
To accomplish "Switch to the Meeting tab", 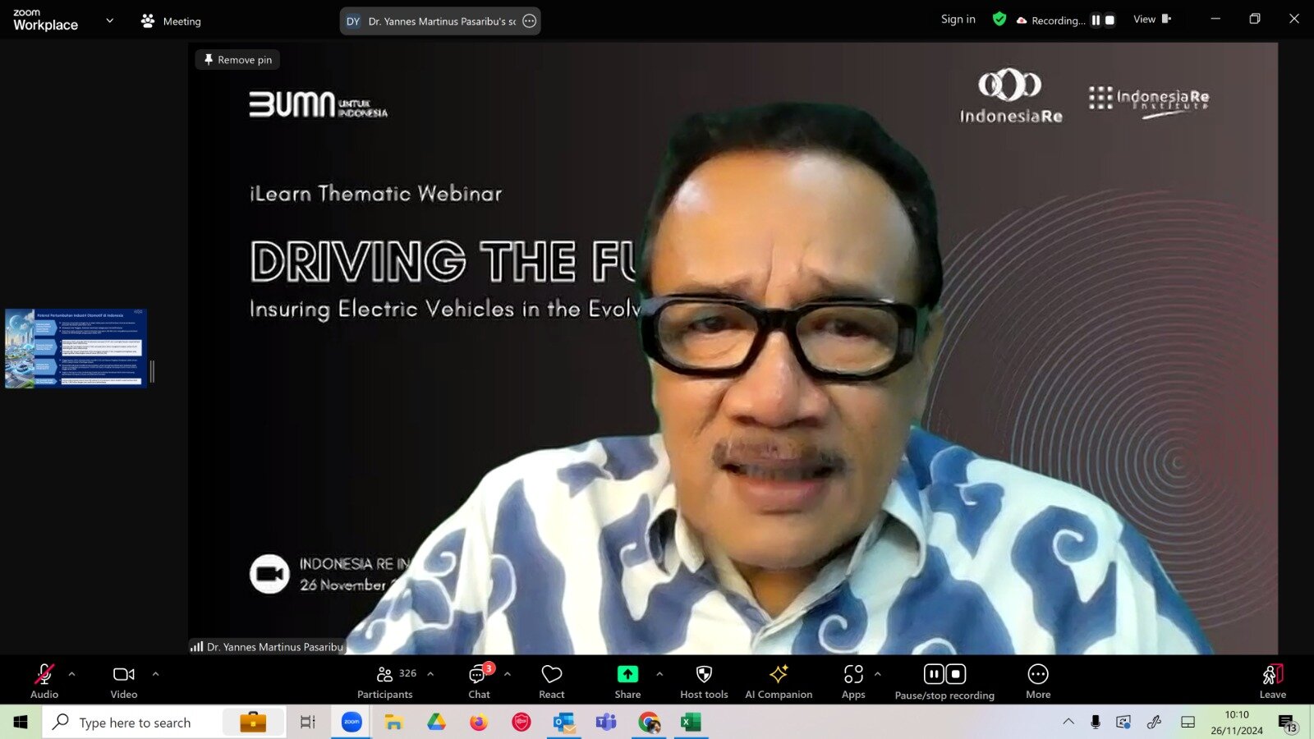I will tap(172, 21).
